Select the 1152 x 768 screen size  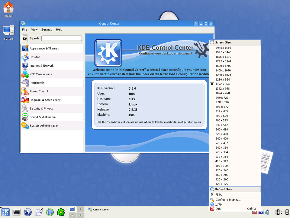pyautogui.click(x=235, y=89)
